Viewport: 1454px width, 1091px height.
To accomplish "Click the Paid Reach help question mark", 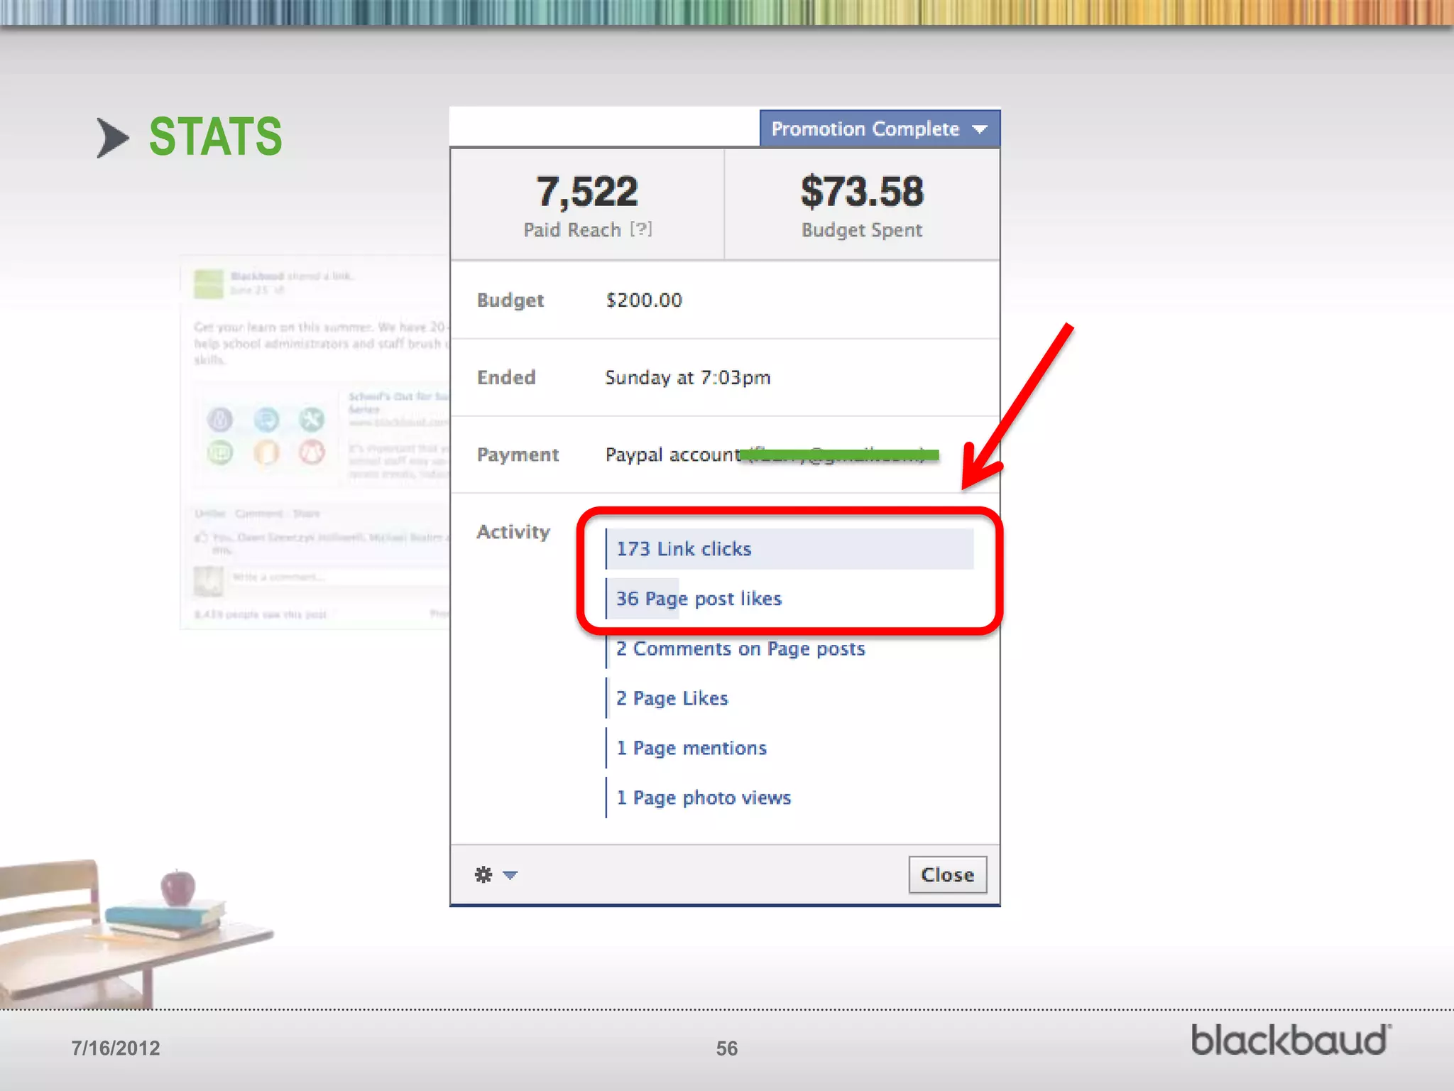I will [x=640, y=229].
